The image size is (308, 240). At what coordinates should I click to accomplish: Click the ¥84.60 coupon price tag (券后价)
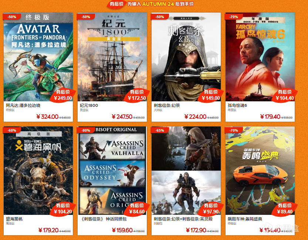(137, 209)
